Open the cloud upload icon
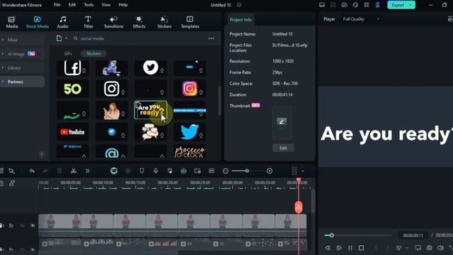This screenshot has width=453, height=255. (x=344, y=5)
